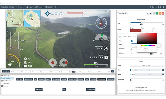Screen dimensions: 166x99
Task: Toggle the Center Auto checkbox
Action: [x=130, y=75]
